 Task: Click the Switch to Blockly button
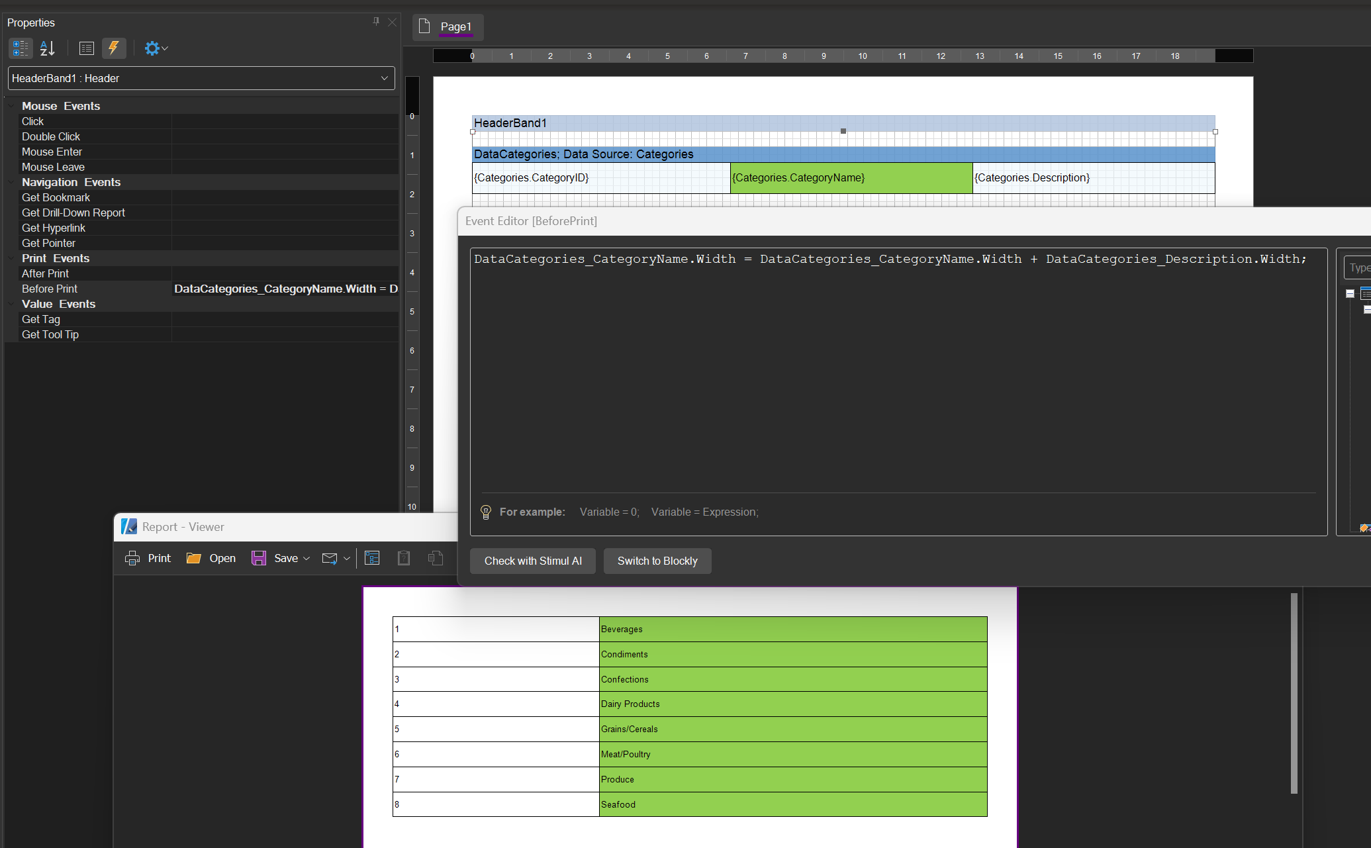coord(657,561)
